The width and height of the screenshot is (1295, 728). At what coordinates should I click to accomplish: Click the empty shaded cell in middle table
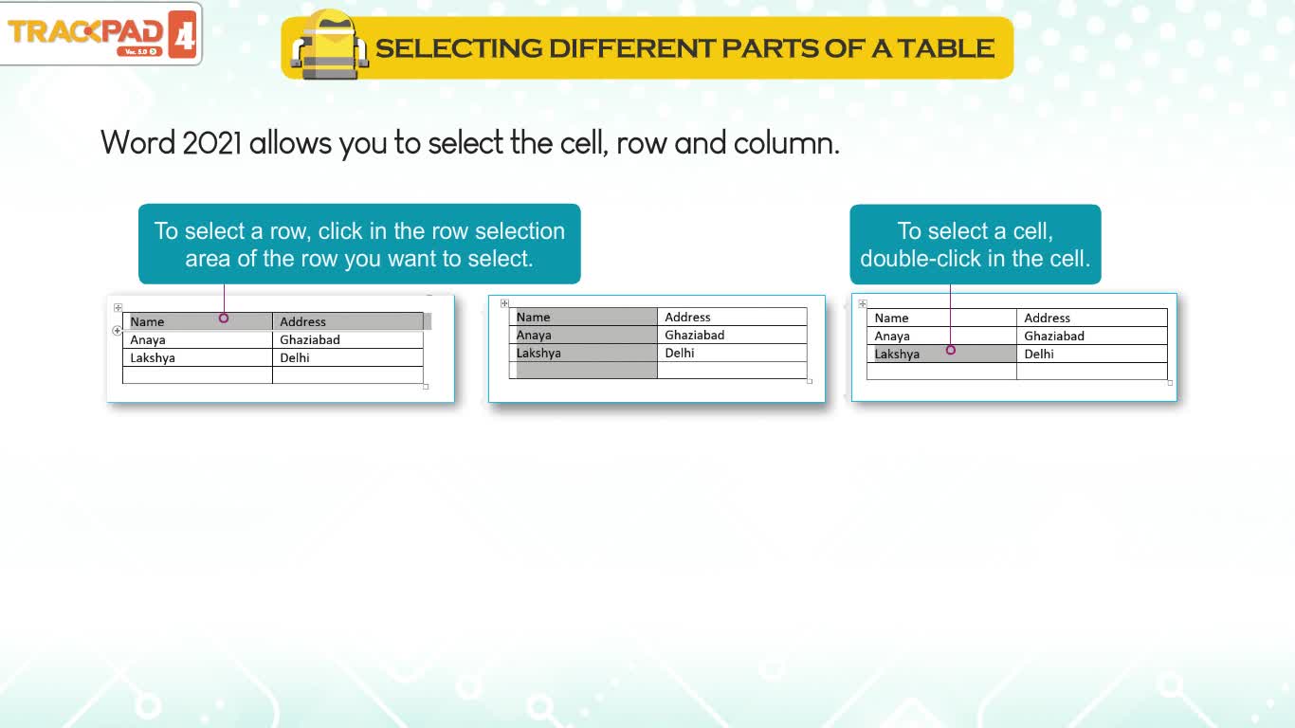coord(583,371)
